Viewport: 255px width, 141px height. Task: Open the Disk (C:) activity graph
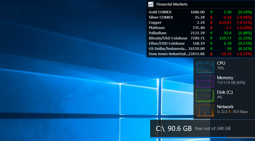tap(205, 96)
